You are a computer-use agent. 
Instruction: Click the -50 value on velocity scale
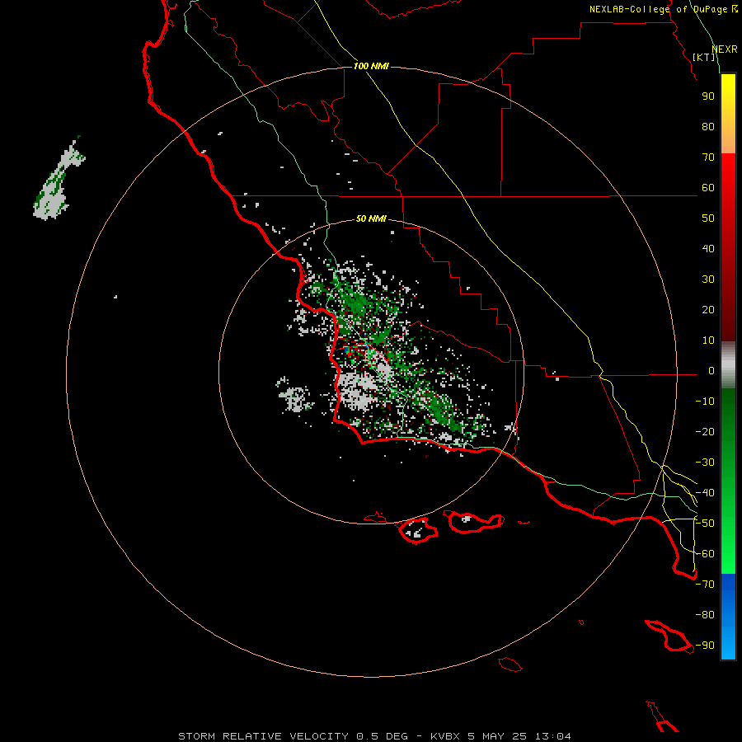click(x=705, y=524)
